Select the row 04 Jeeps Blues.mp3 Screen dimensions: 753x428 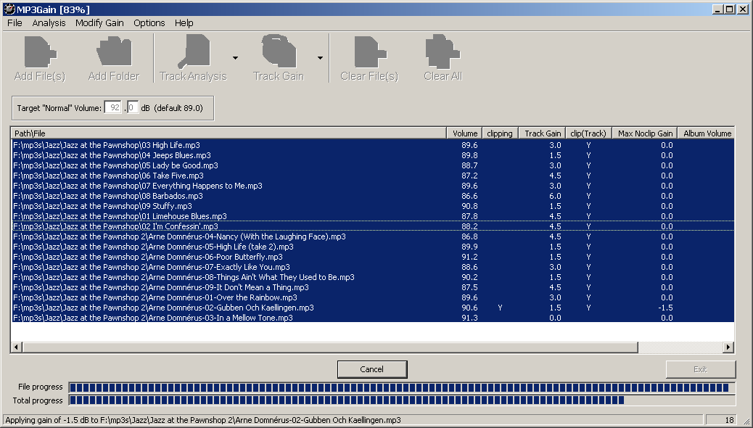[x=373, y=155]
